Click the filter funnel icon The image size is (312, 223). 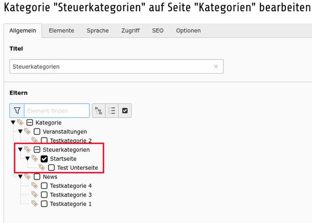pos(17,110)
